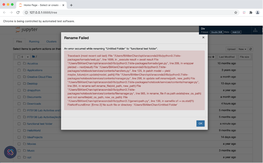
Task: Click folder icon beside Desktop
Action: (25, 84)
